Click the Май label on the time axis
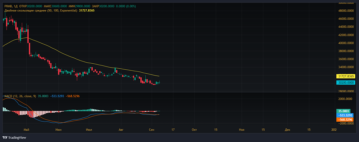Viewport: 359px width, 142px height. point(26,130)
